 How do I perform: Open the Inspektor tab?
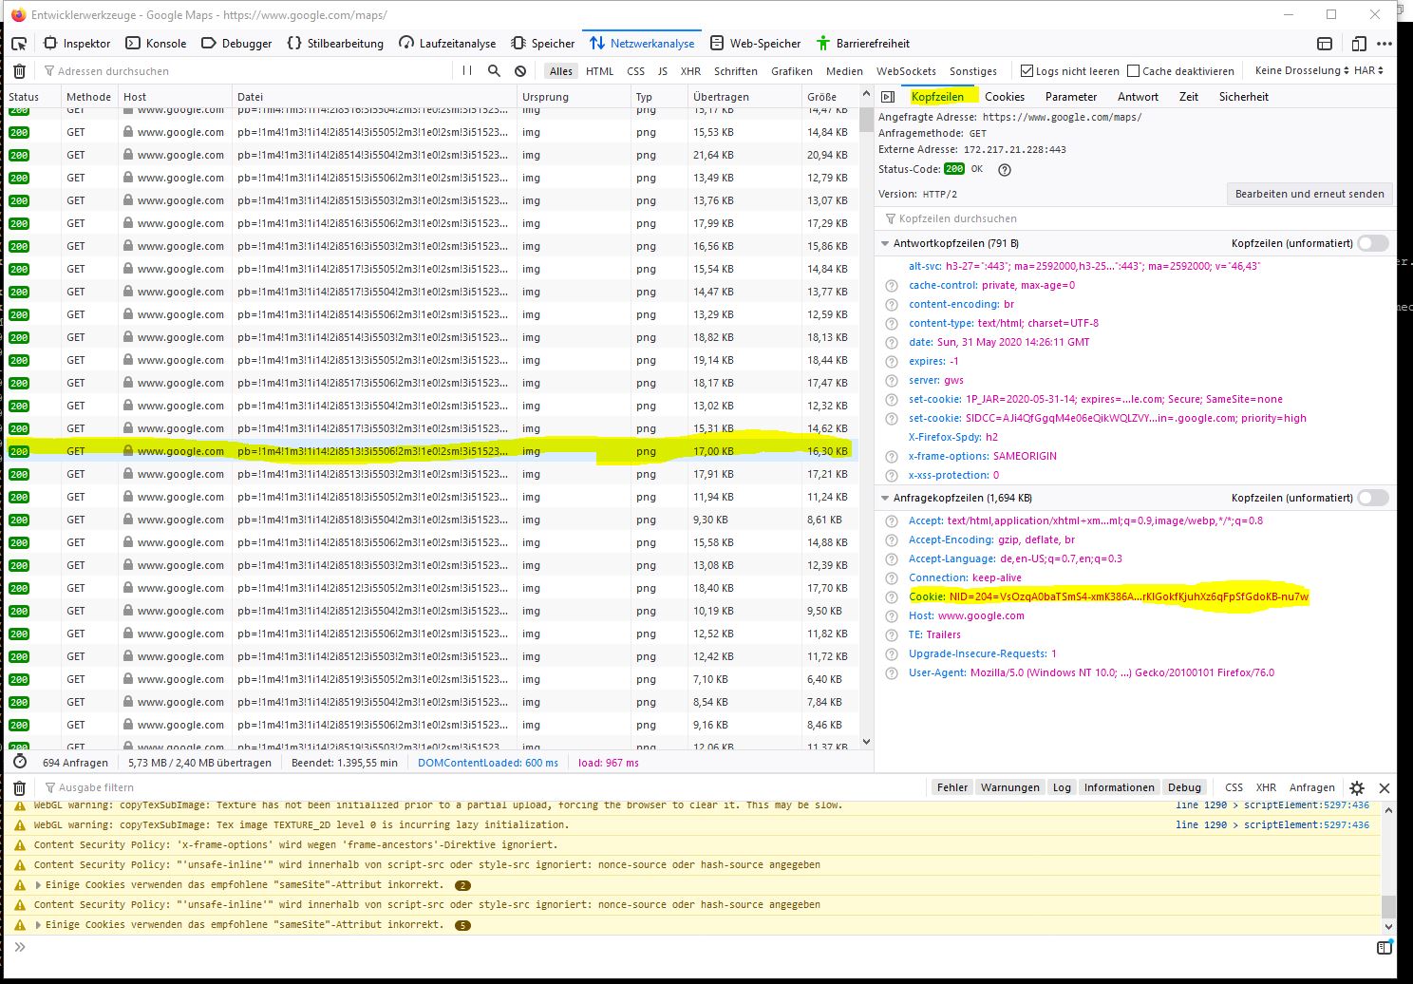click(x=77, y=44)
